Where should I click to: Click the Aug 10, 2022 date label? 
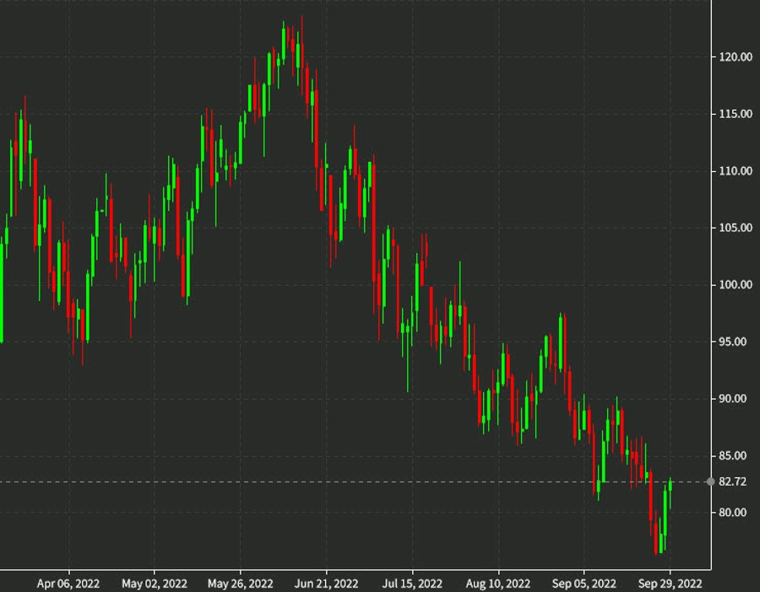point(498,584)
